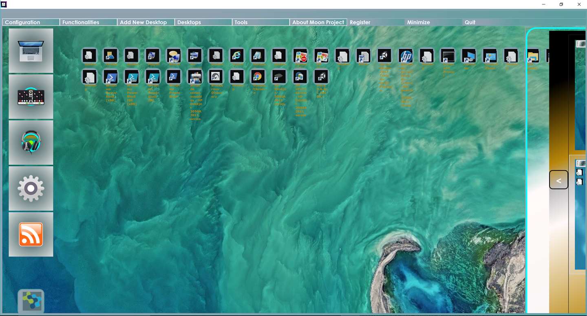587x316 pixels.
Task: Open the audio mixer console sidebar icon
Action: pos(31,97)
